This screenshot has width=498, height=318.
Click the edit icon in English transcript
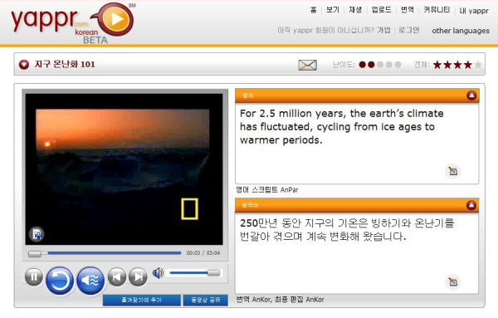point(453,171)
